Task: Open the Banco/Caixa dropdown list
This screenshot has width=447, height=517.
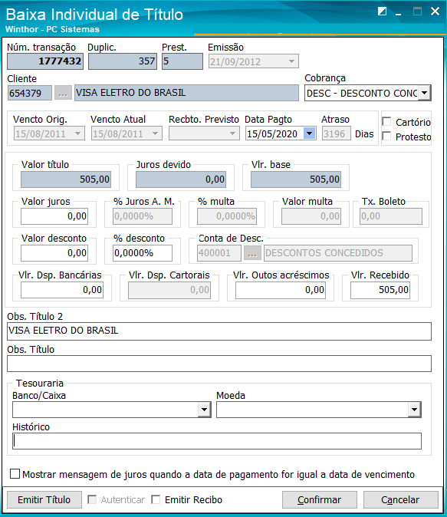Action: [205, 410]
